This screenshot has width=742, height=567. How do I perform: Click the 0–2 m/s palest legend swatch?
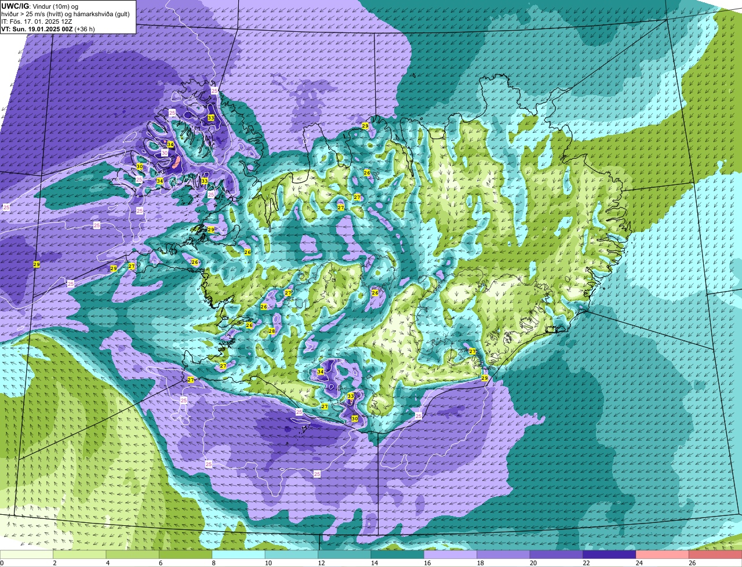pos(26,554)
